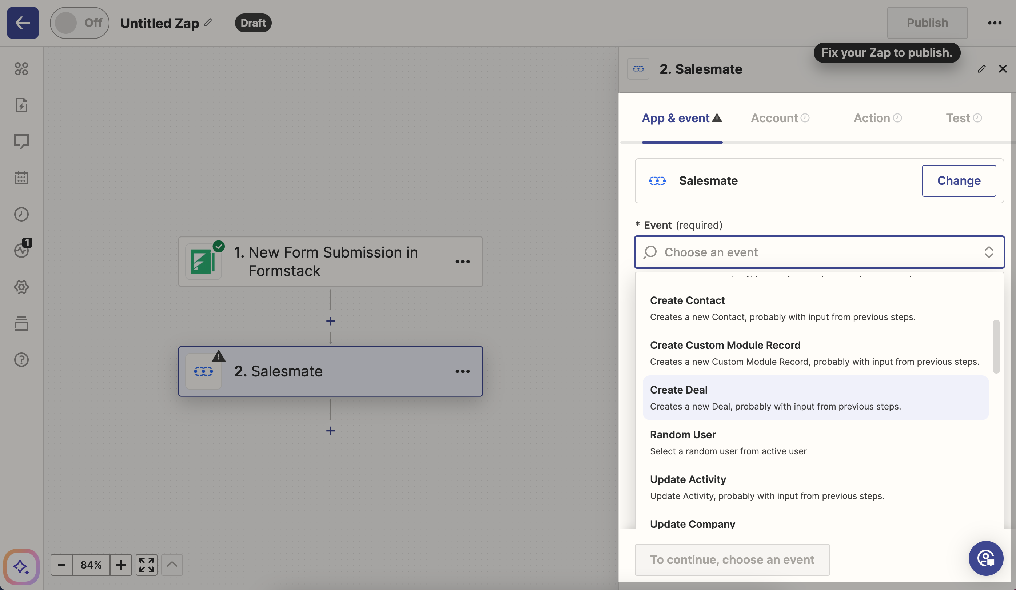This screenshot has width=1016, height=590.
Task: Open sidebar settings via the gear icon
Action: 21,287
